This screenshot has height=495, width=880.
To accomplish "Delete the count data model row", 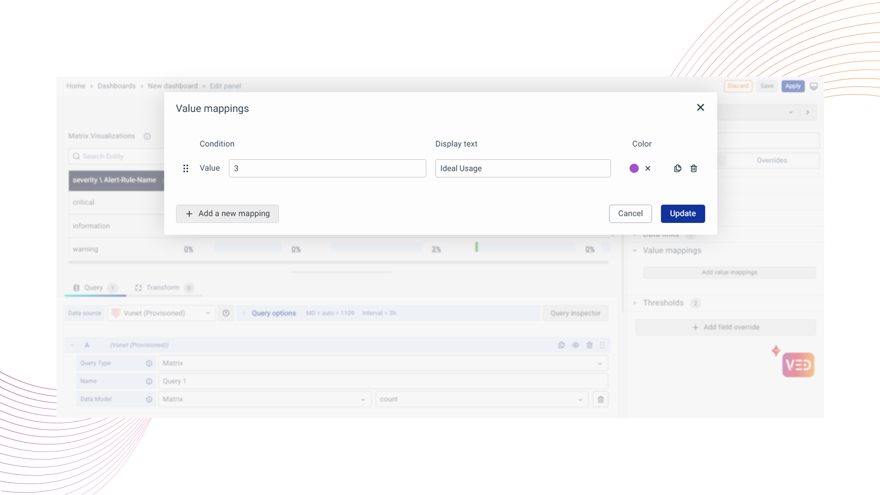I will [x=600, y=399].
